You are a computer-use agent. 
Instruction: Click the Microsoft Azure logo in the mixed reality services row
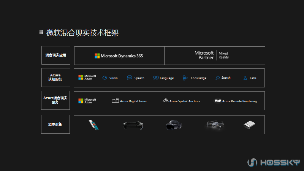pyautogui.click(x=87, y=101)
